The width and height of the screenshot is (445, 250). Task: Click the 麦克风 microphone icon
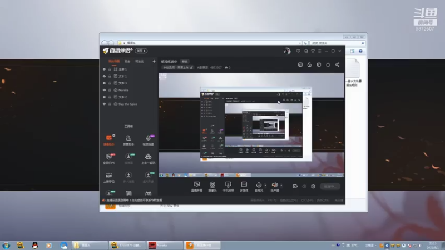coord(259,185)
